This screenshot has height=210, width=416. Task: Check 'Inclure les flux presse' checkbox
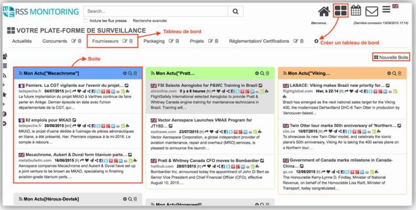85,21
